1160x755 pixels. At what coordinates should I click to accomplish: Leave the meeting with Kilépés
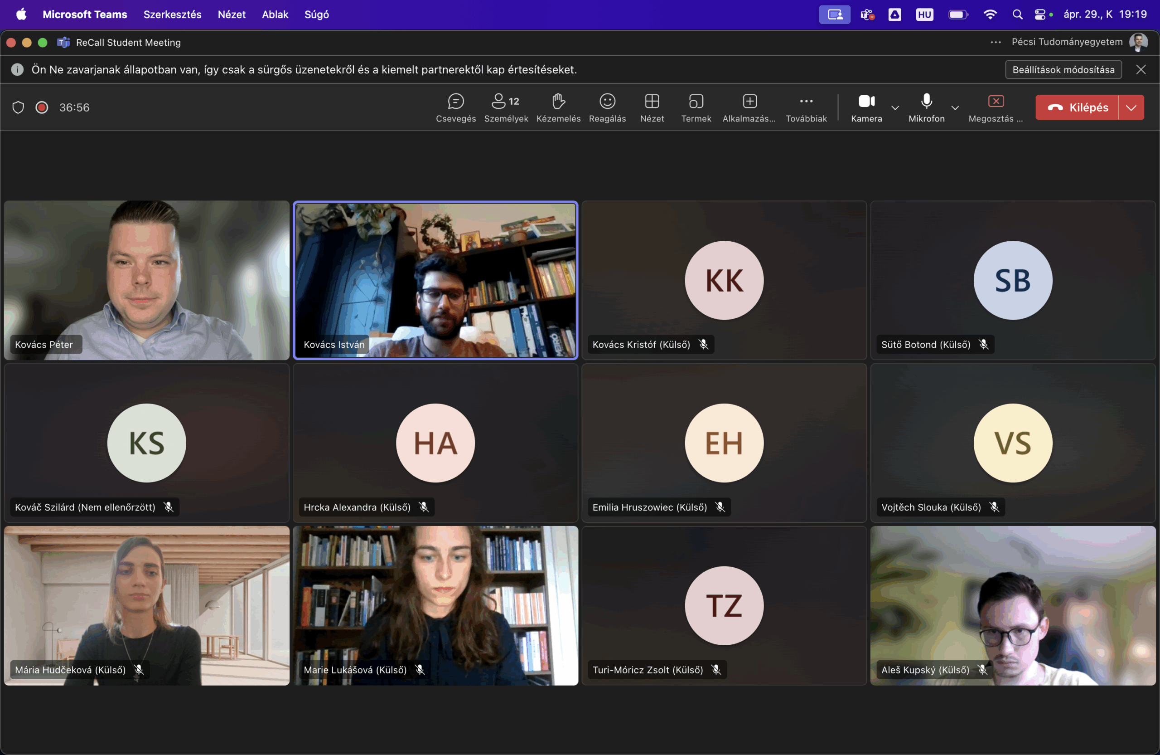[1077, 107]
